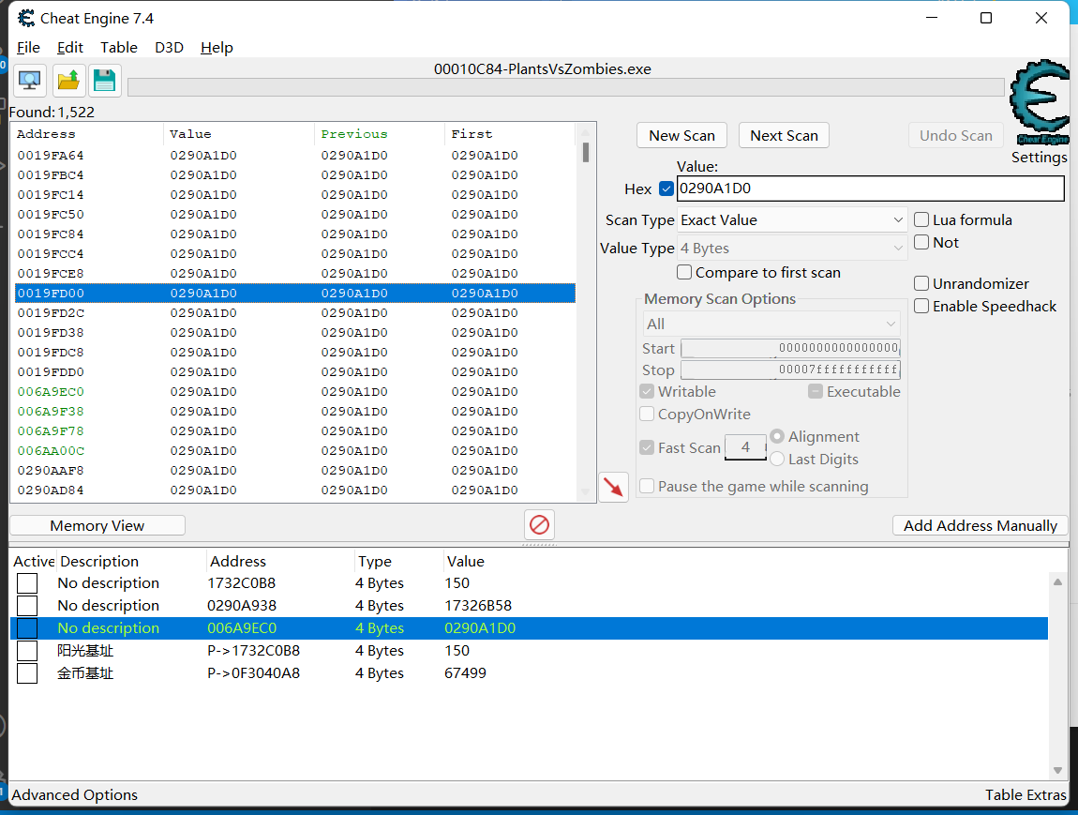
Task: Click the open folder load table icon
Action: click(x=68, y=81)
